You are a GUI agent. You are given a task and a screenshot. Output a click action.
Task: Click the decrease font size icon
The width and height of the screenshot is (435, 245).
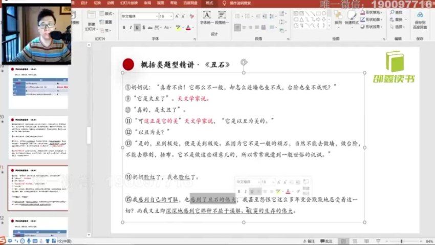pyautogui.click(x=183, y=16)
